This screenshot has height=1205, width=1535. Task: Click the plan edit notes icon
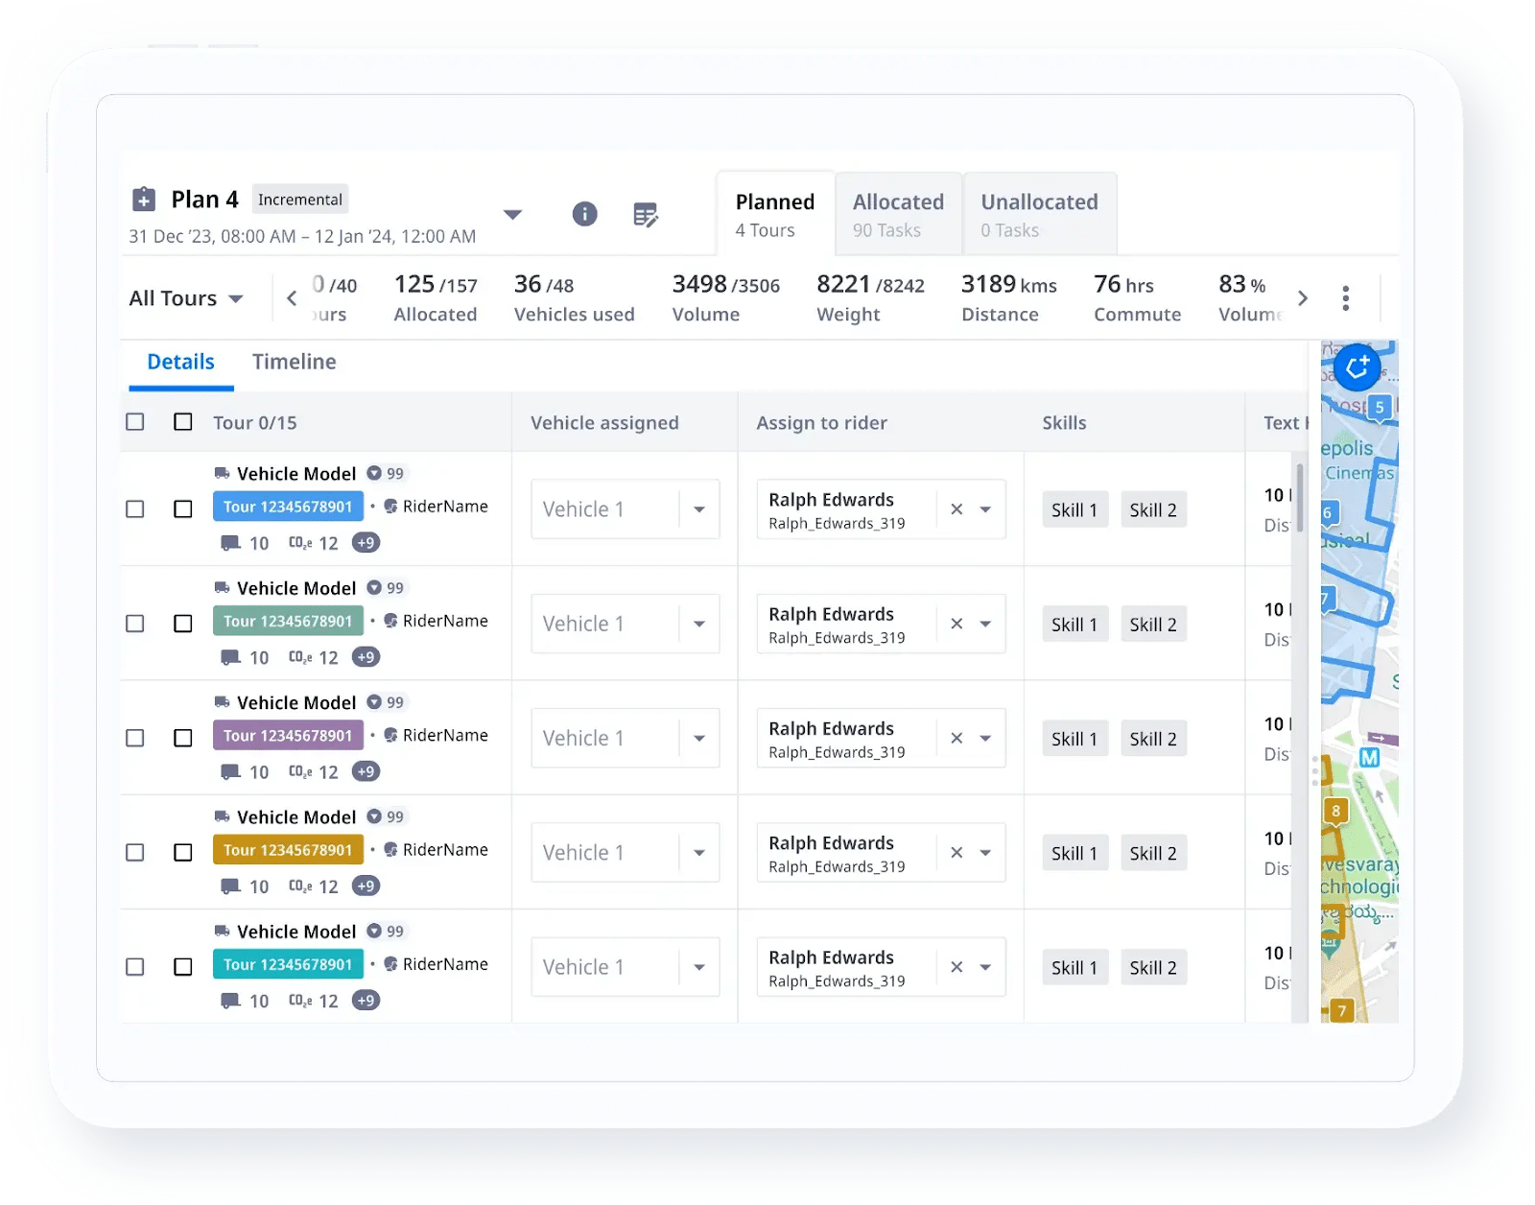647,215
